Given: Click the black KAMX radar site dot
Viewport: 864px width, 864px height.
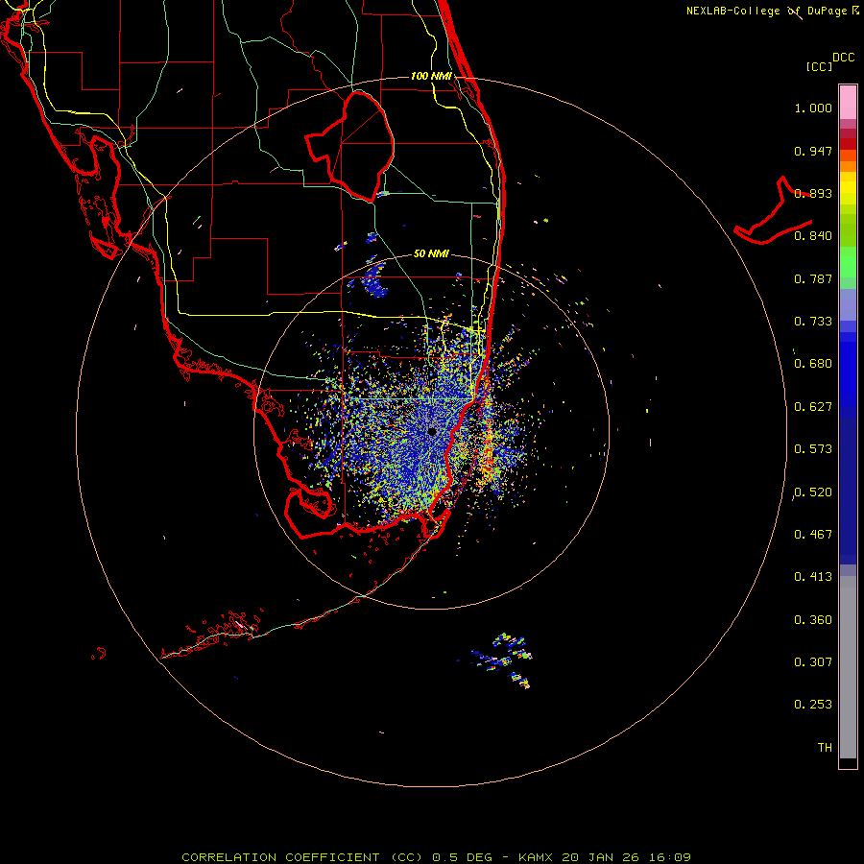Looking at the screenshot, I should click(432, 431).
